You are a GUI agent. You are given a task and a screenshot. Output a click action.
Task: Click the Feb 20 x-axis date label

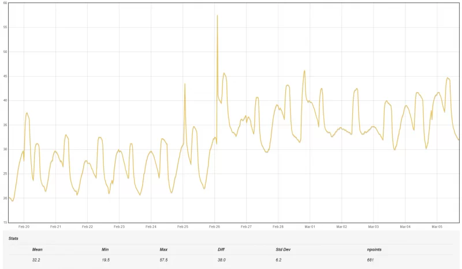click(24, 227)
